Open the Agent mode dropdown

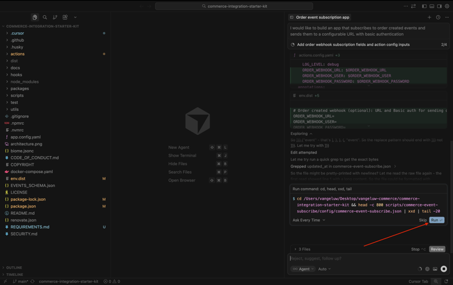[x=303, y=269]
